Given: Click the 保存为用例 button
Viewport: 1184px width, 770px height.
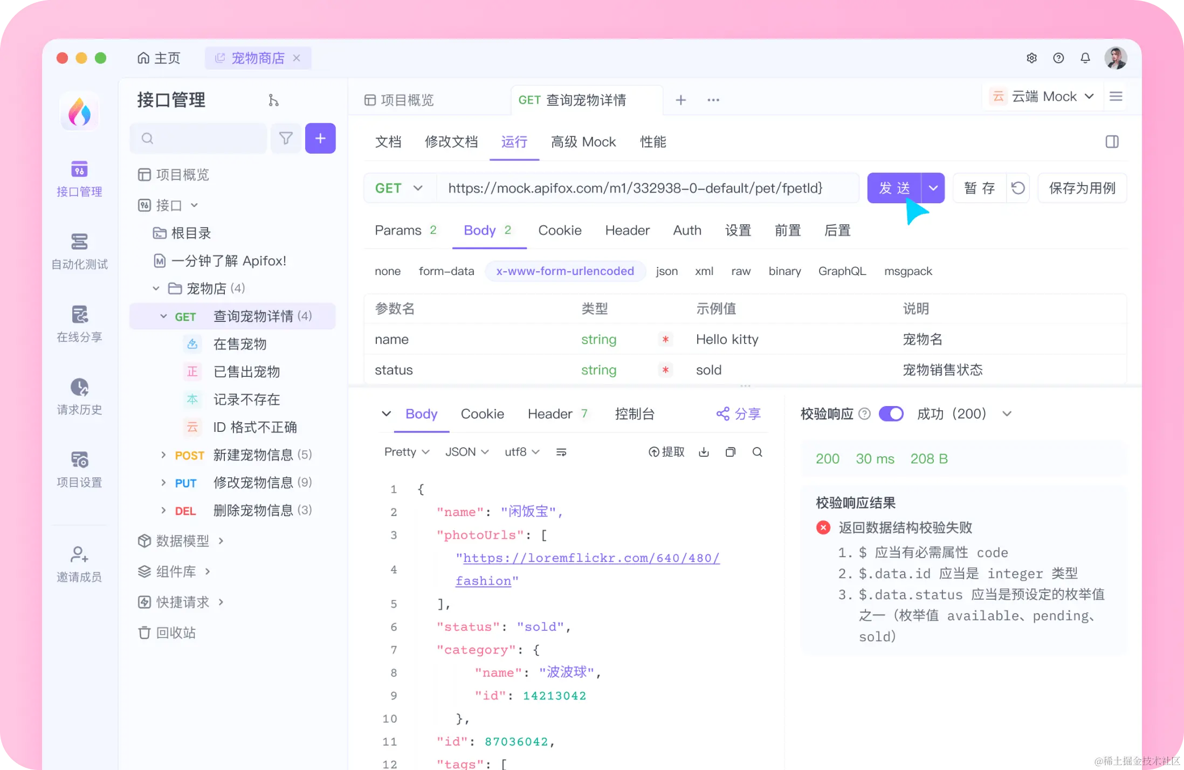Looking at the screenshot, I should pyautogui.click(x=1082, y=188).
